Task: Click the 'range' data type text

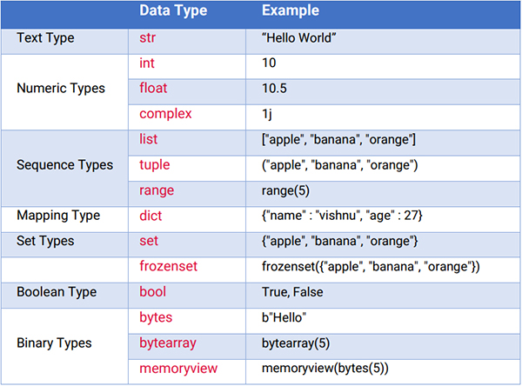Action: click(157, 190)
